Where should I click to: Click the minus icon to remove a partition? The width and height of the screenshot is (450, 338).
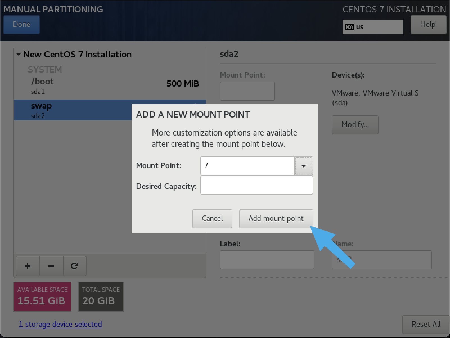click(51, 266)
